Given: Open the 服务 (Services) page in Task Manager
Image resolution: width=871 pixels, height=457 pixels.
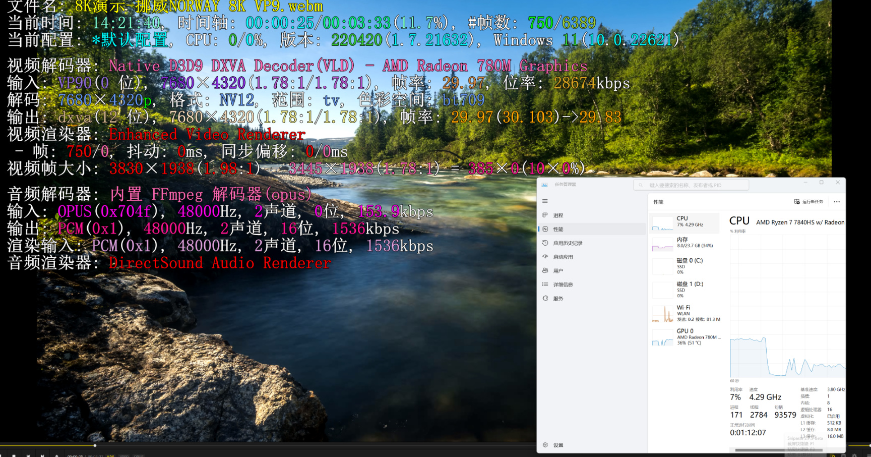Looking at the screenshot, I should pos(593,299).
